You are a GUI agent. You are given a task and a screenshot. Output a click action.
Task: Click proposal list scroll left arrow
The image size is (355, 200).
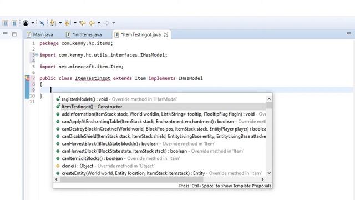click(x=57, y=179)
